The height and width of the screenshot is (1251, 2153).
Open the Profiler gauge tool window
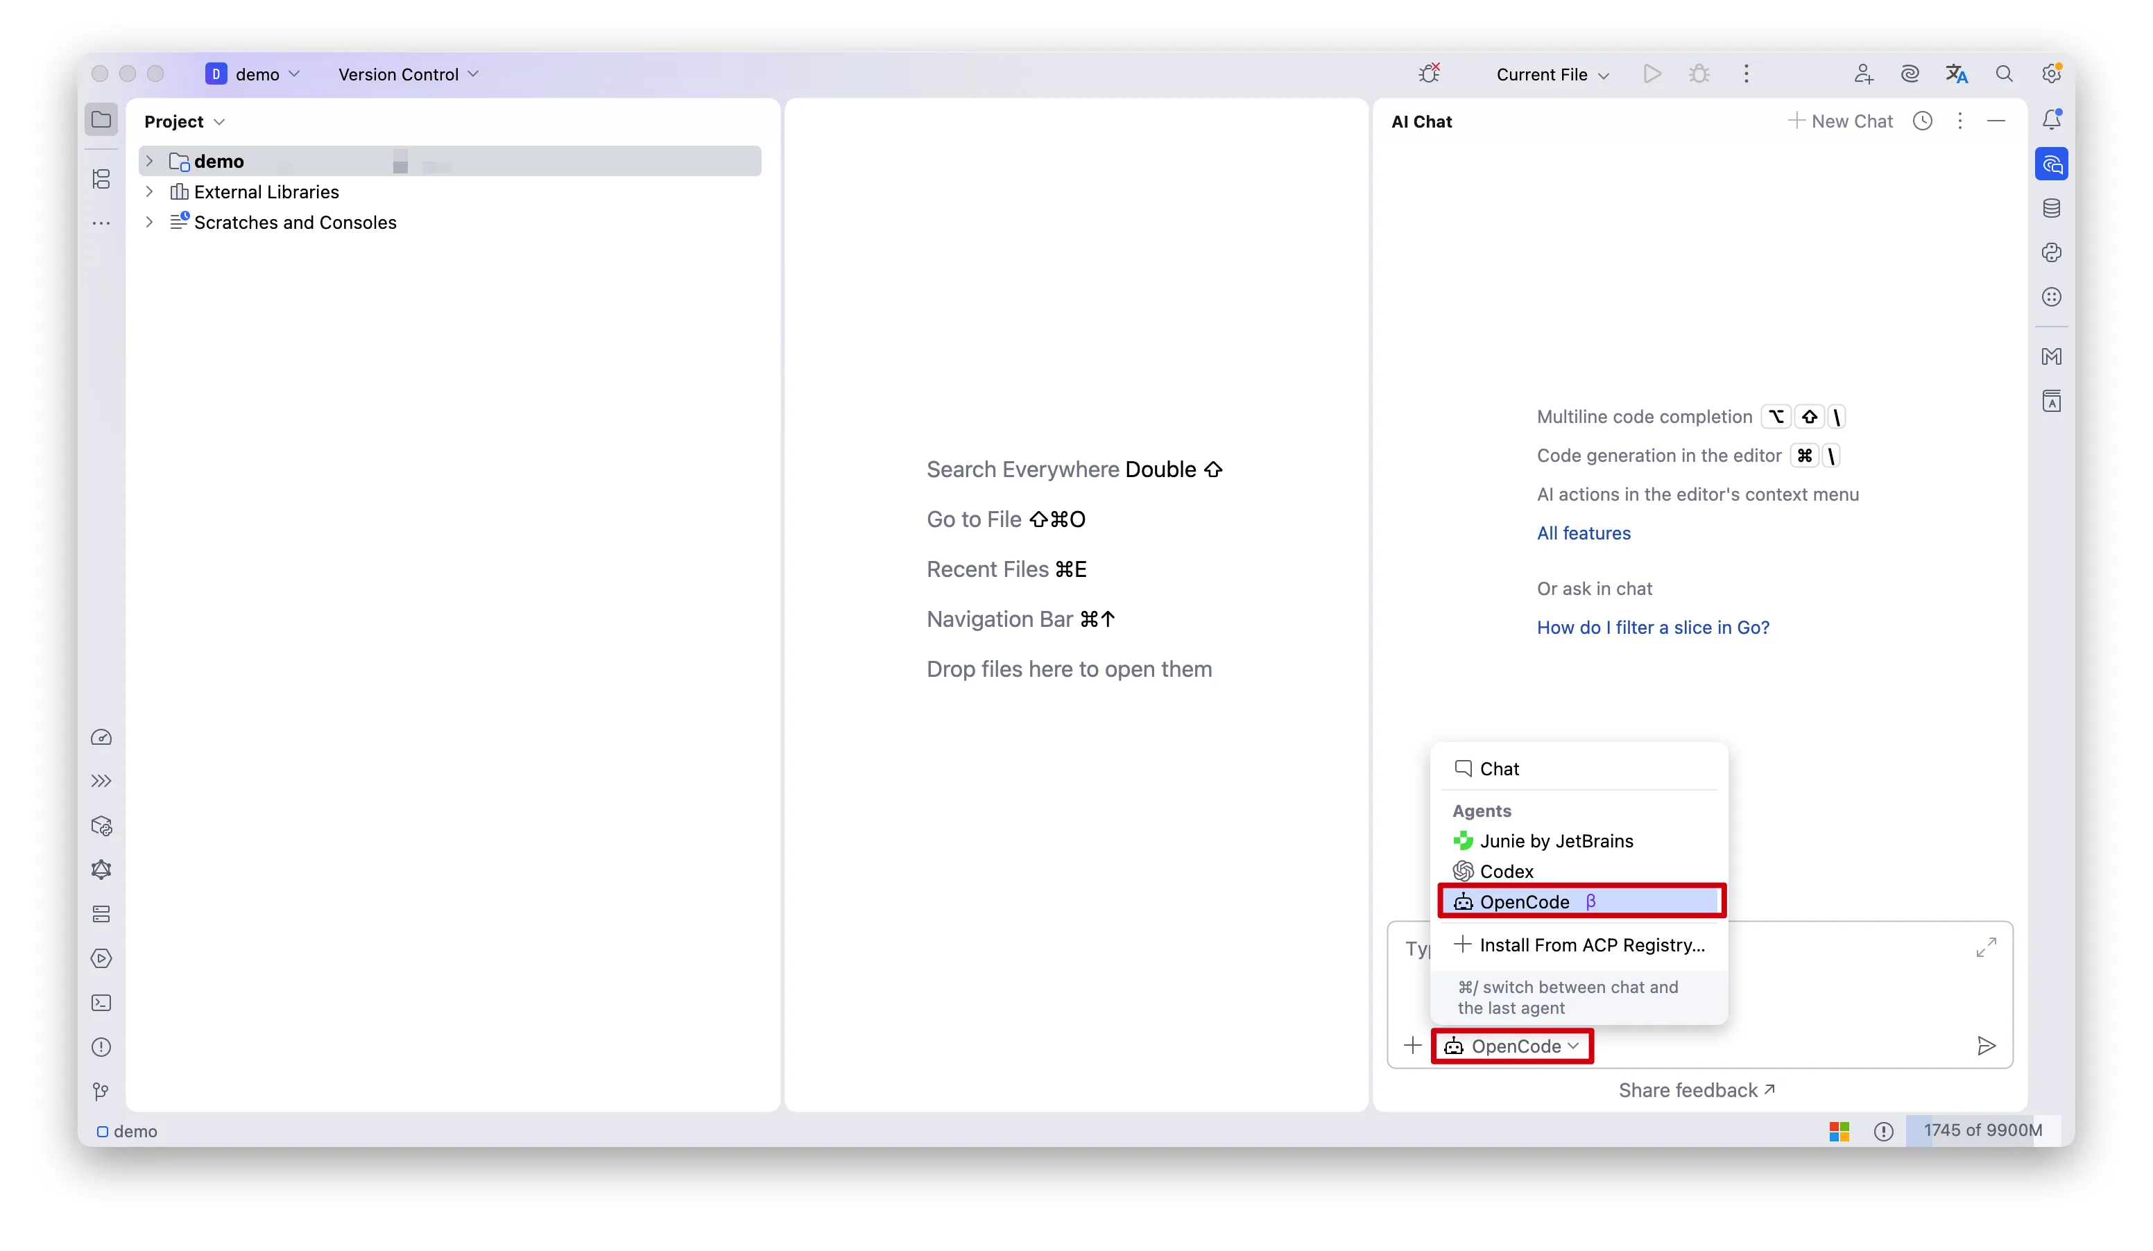pos(101,737)
